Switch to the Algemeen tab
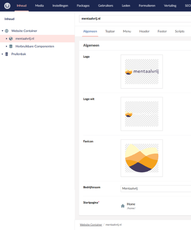The width and height of the screenshot is (191, 230). [90, 31]
